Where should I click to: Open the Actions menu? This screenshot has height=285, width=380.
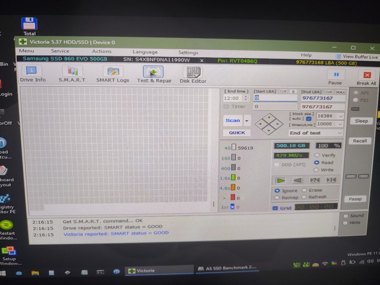[x=102, y=51]
